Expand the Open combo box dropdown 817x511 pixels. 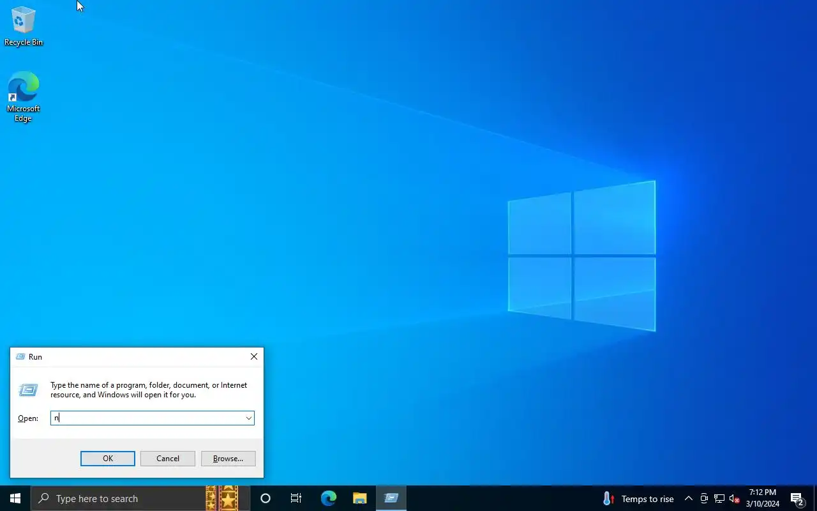(248, 418)
